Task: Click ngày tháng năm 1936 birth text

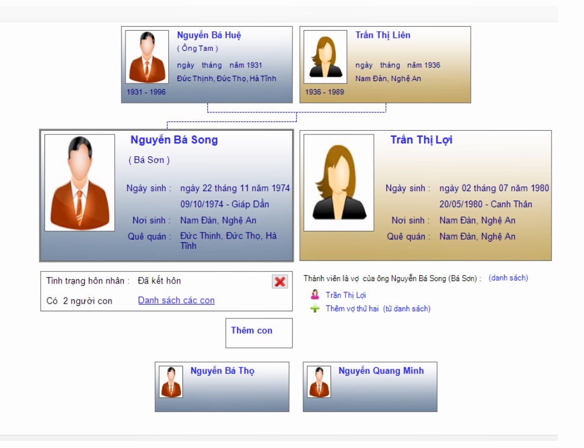Action: click(398, 65)
